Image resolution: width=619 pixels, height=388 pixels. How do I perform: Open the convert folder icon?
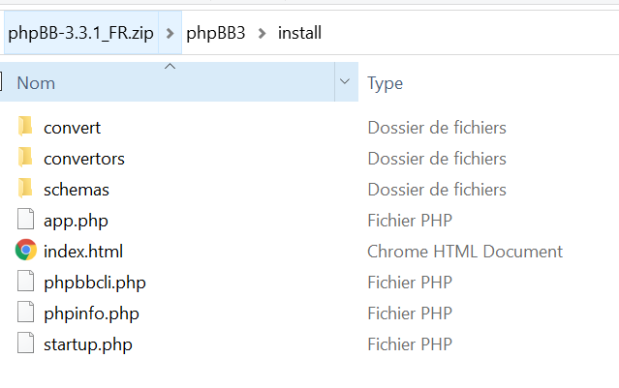tap(25, 127)
